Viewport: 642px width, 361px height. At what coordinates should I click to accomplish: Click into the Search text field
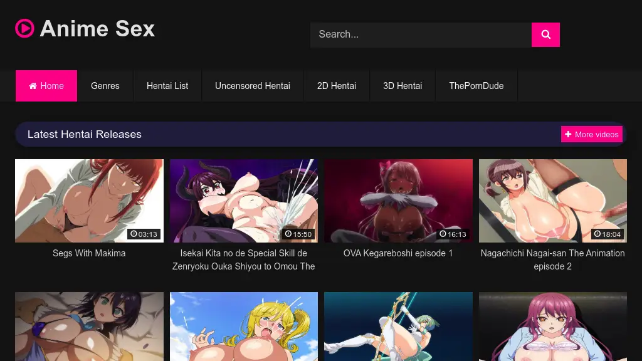pyautogui.click(x=420, y=35)
